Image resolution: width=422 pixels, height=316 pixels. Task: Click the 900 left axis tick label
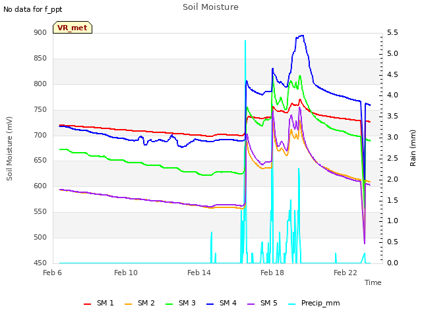click(x=40, y=33)
